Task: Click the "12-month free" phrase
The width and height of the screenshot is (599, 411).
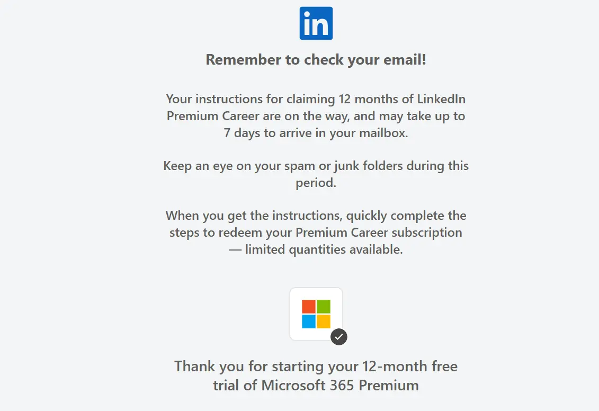Action: click(x=410, y=367)
